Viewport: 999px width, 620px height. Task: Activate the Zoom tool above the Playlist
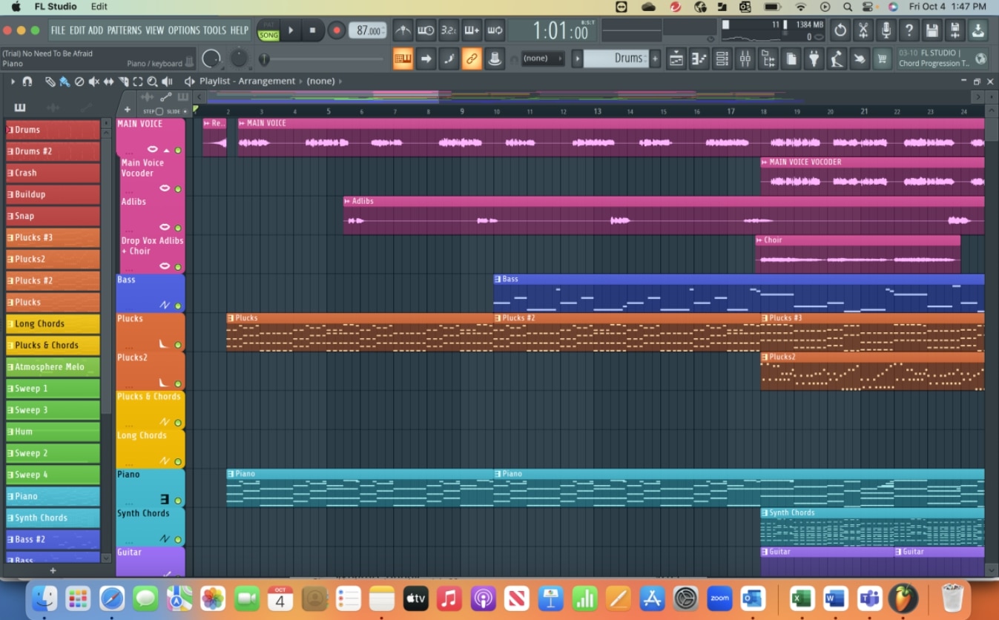tap(153, 81)
